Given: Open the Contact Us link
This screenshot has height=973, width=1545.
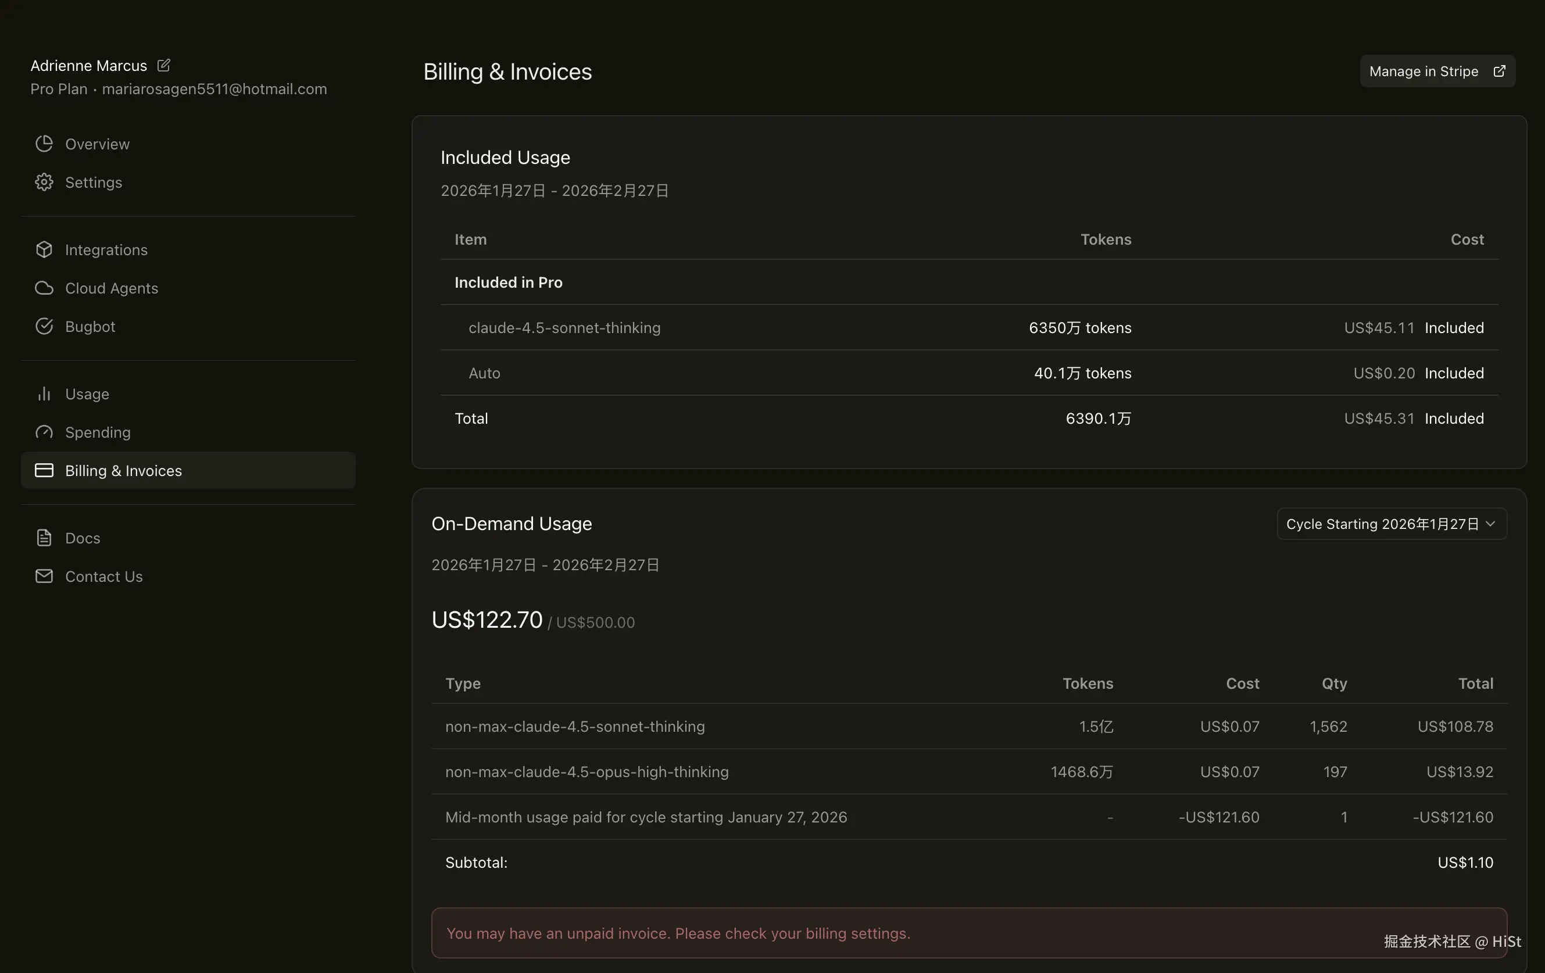Looking at the screenshot, I should click(x=103, y=577).
